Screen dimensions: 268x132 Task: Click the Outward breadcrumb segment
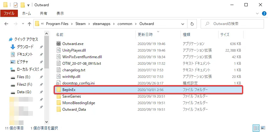point(147,24)
